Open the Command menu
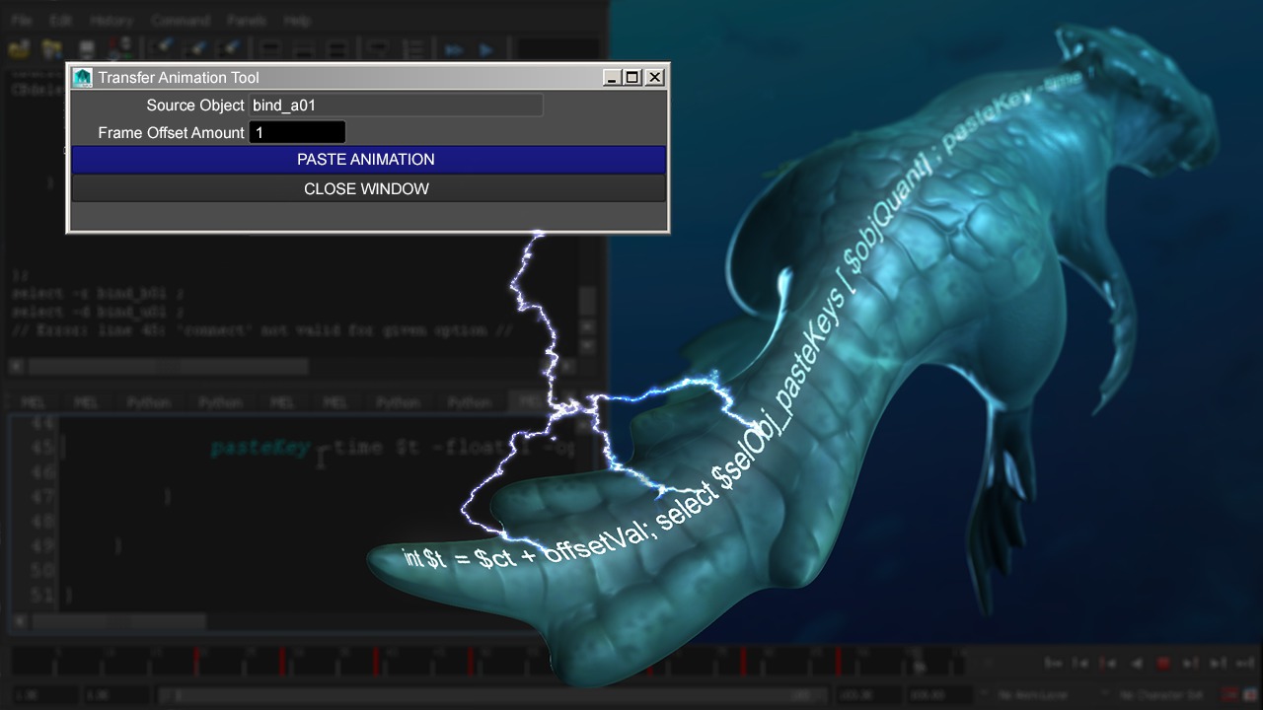 pos(181,20)
